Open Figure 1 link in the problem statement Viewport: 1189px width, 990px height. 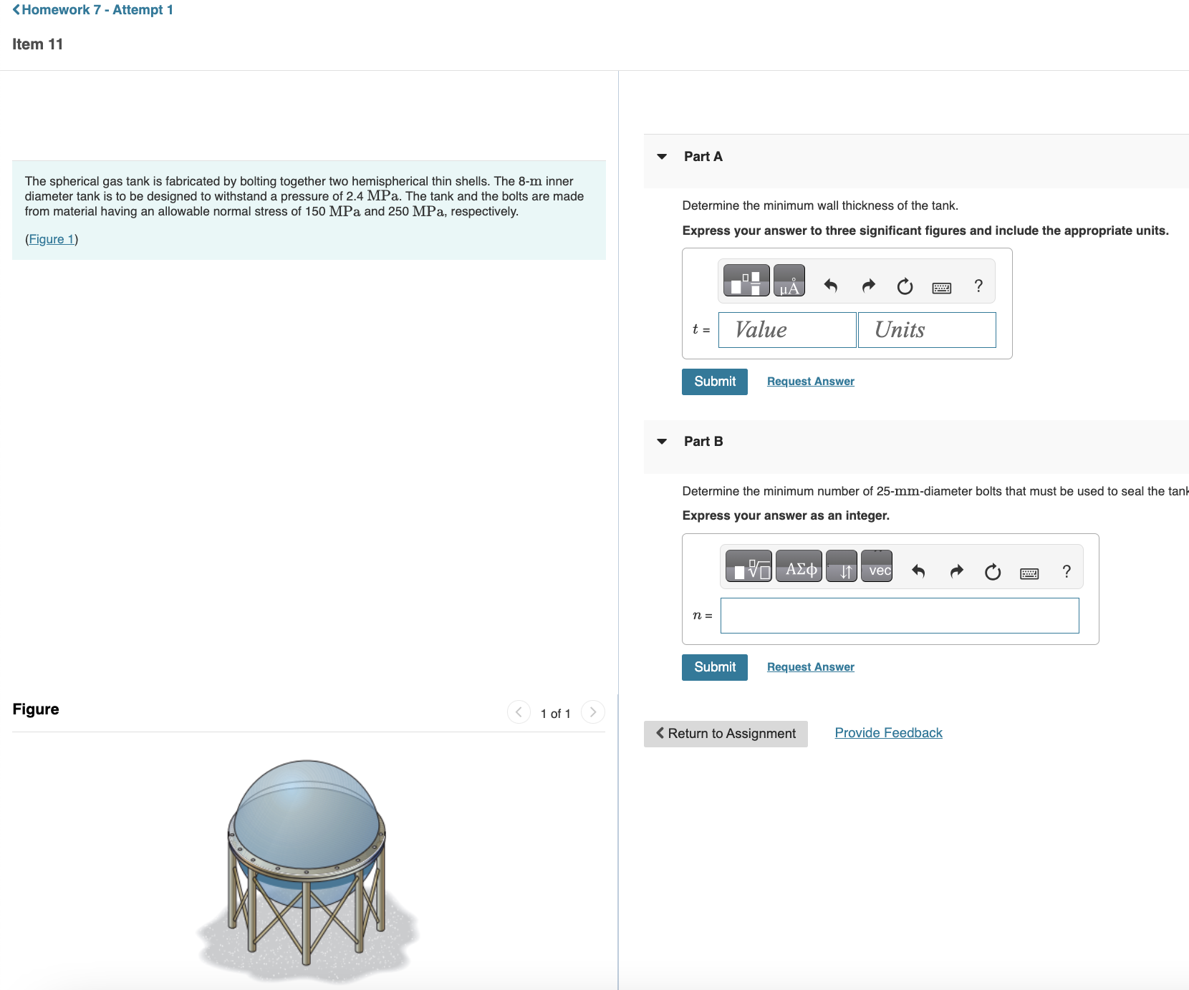52,239
